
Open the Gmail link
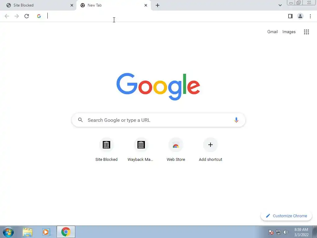[272, 32]
